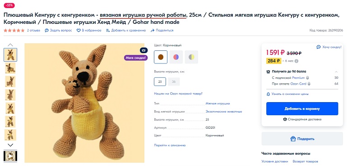Image resolution: width=361 pixels, height=166 pixels.
Task: Select the brown color swatch
Action: (161, 57)
